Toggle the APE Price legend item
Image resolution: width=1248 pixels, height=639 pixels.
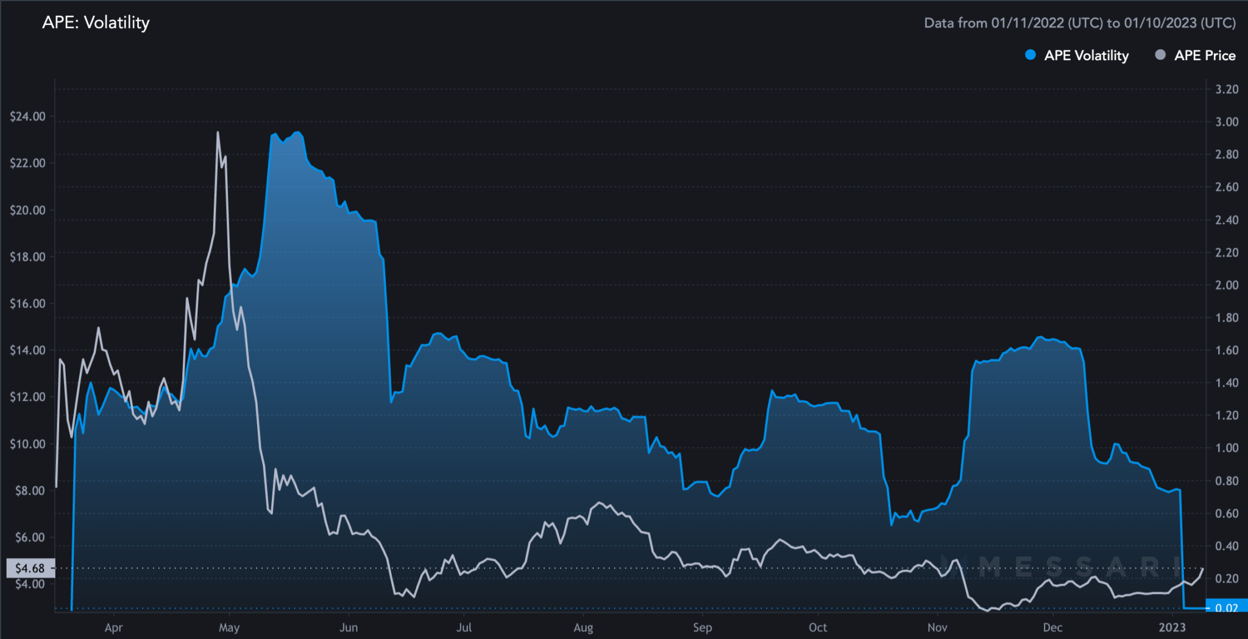coord(1196,55)
